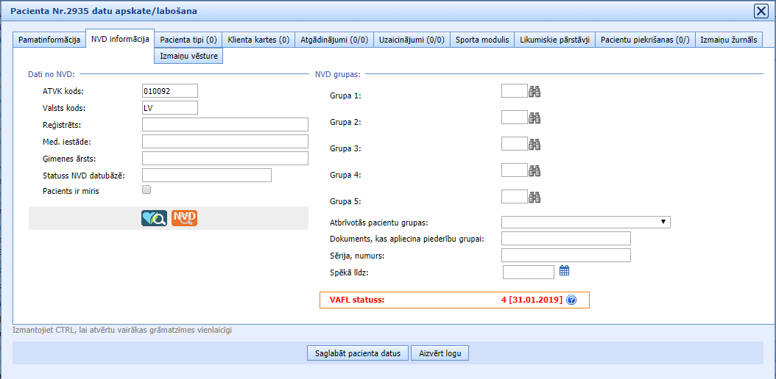Click the orange NVD lookup icon

click(x=184, y=217)
